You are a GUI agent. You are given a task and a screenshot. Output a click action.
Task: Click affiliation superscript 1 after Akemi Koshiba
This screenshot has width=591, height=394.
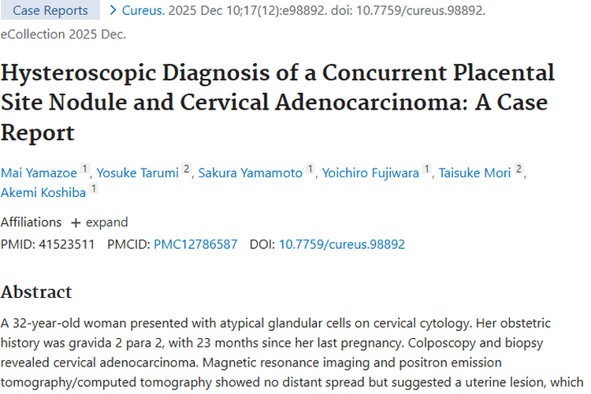(94, 187)
